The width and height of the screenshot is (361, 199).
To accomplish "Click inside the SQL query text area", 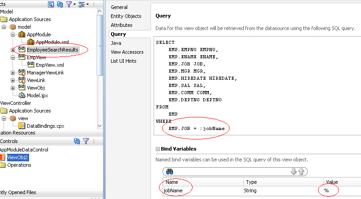I will coord(258,86).
